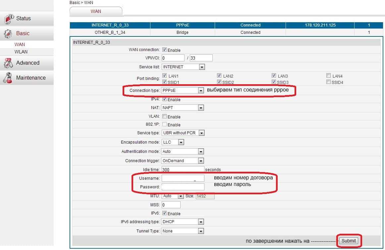Expand the Connection trigger dropdown
This screenshot has width=385, height=250.
[200, 161]
